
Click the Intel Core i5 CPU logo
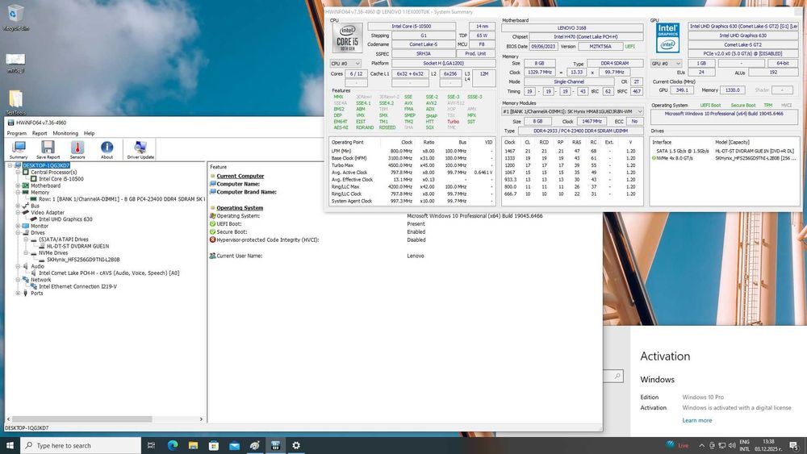(x=347, y=38)
